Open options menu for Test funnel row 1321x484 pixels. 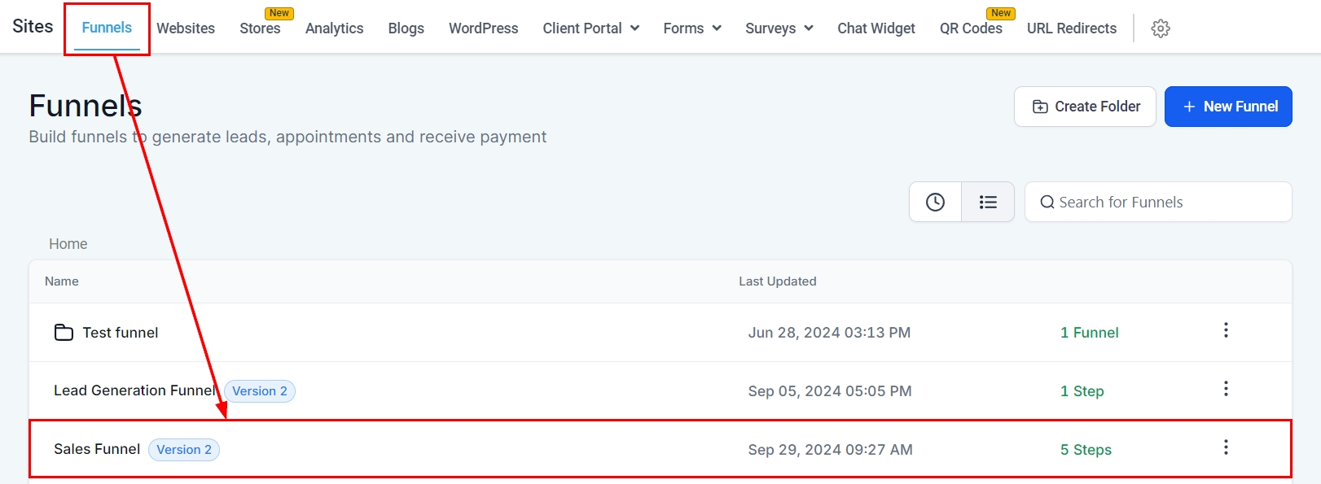[1226, 330]
